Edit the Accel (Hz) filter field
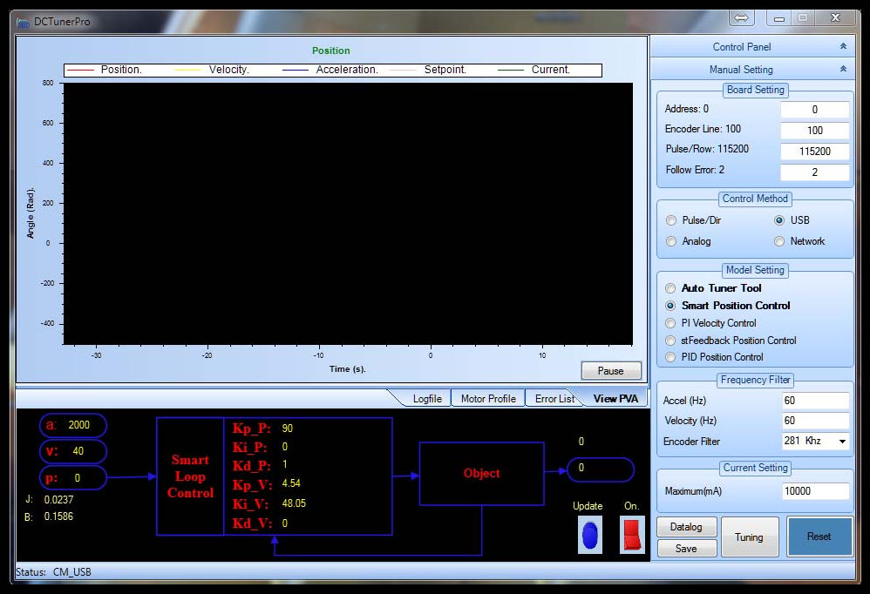 coord(815,401)
